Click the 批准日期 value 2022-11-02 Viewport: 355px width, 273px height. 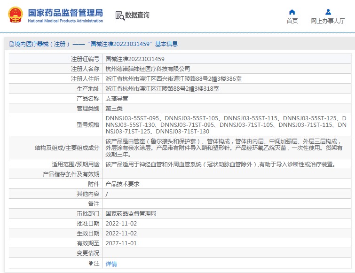[121, 224]
